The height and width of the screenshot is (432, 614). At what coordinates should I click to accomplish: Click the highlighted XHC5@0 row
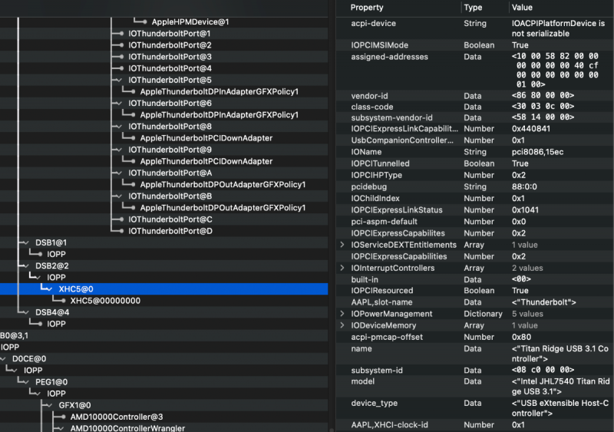pyautogui.click(x=163, y=289)
